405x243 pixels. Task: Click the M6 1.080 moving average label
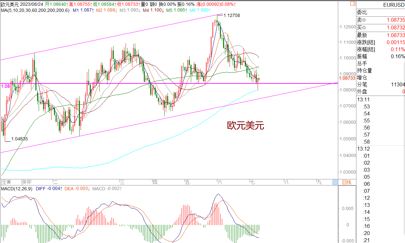pos(200,10)
